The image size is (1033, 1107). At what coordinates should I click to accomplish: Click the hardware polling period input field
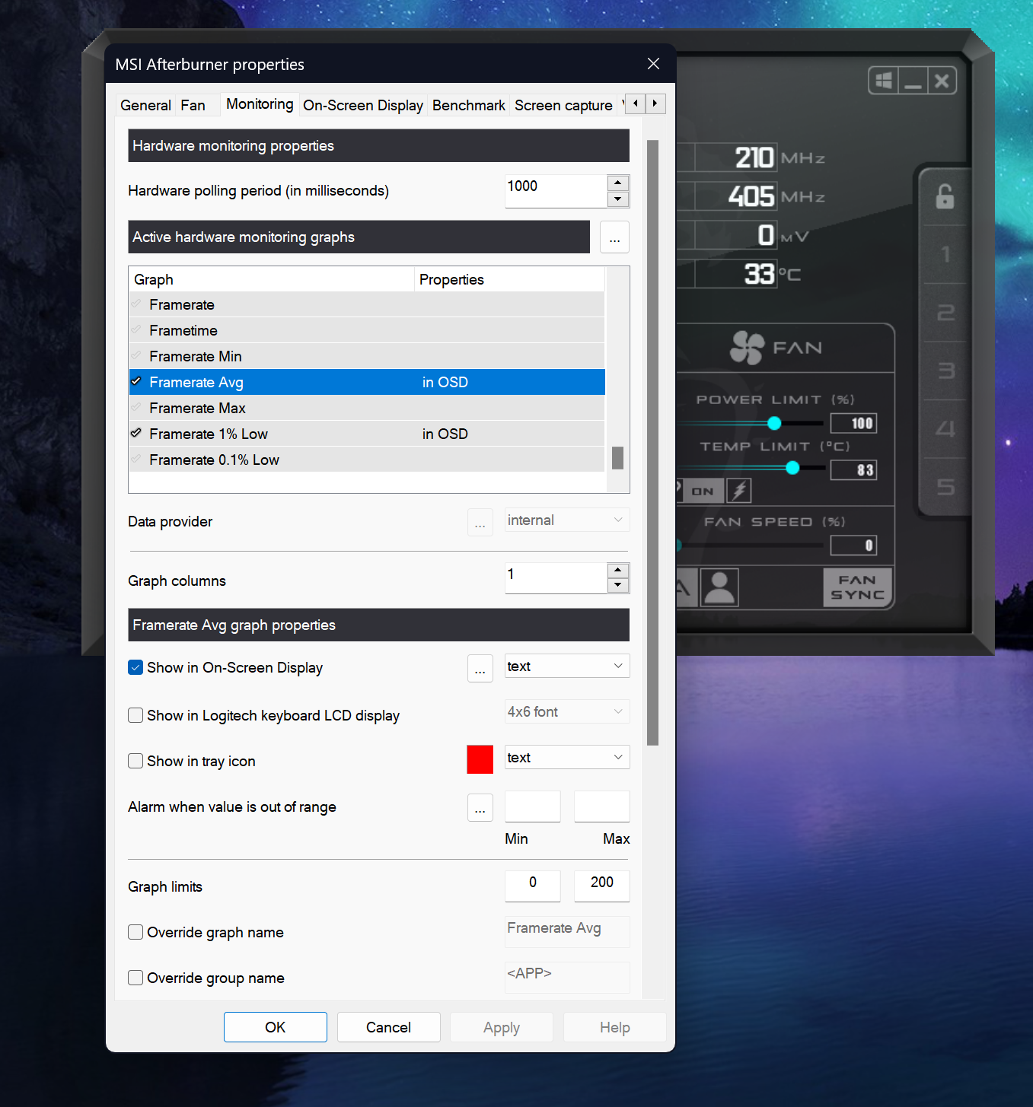pyautogui.click(x=556, y=191)
